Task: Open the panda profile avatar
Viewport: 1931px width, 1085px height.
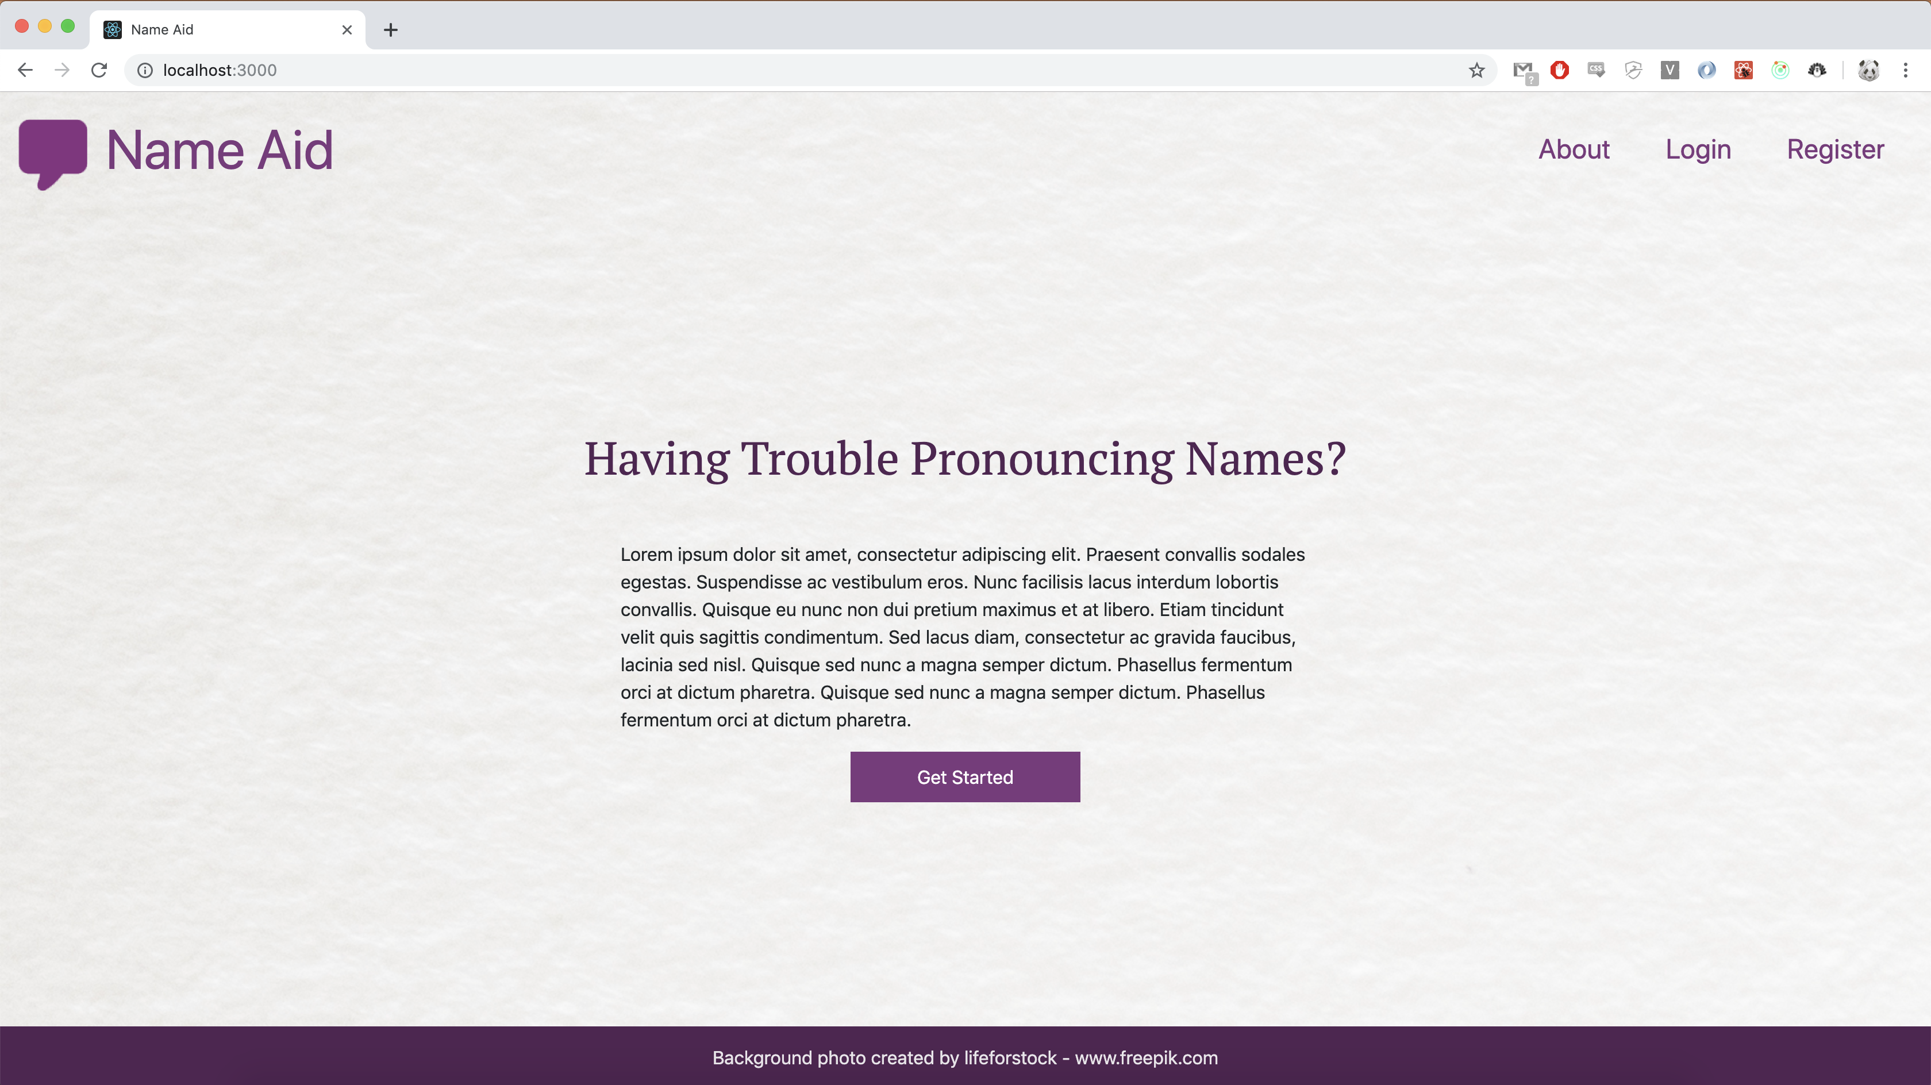Action: pos(1868,71)
